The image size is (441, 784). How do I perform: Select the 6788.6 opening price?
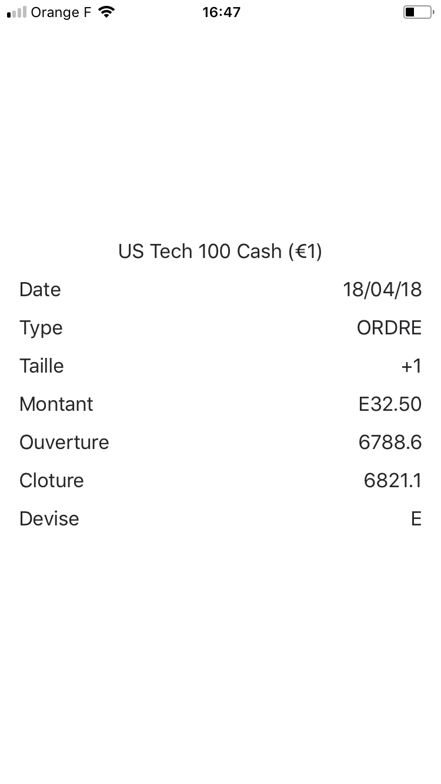[390, 443]
